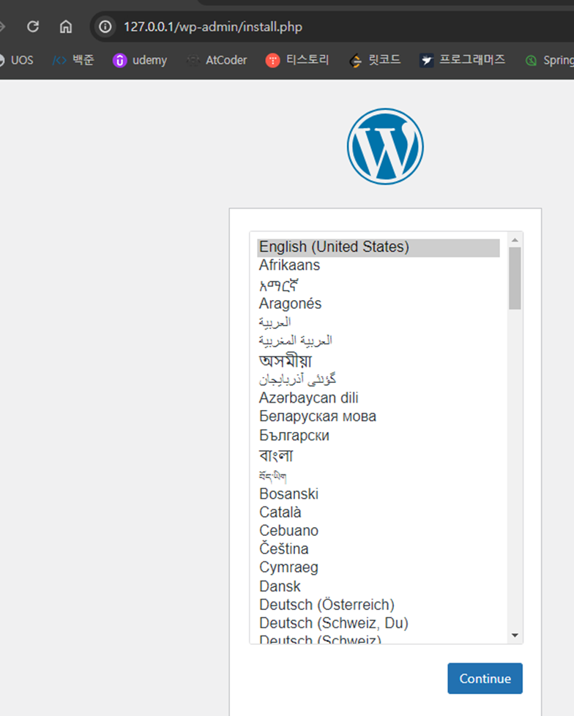Click the 티스토리 bookmark red icon
Image resolution: width=574 pixels, height=716 pixels.
click(272, 60)
